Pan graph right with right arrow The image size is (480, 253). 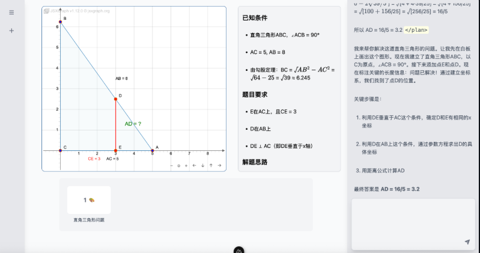pyautogui.click(x=219, y=165)
